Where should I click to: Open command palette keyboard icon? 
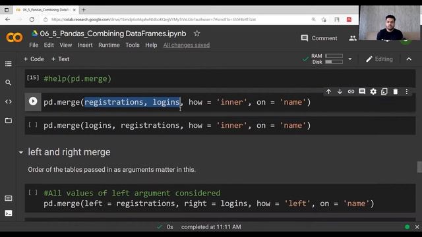pyautogui.click(x=9, y=198)
